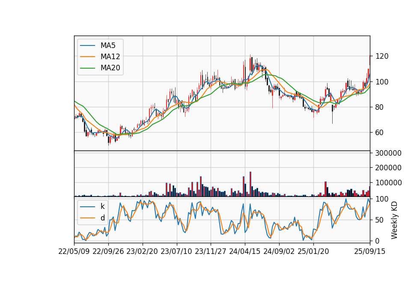
Task: Click the 80 price axis label
Action: 380,107
